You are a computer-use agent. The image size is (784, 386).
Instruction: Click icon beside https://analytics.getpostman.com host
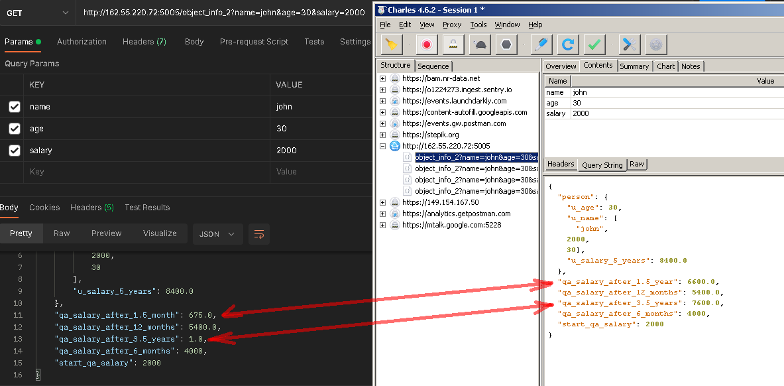pyautogui.click(x=395, y=214)
